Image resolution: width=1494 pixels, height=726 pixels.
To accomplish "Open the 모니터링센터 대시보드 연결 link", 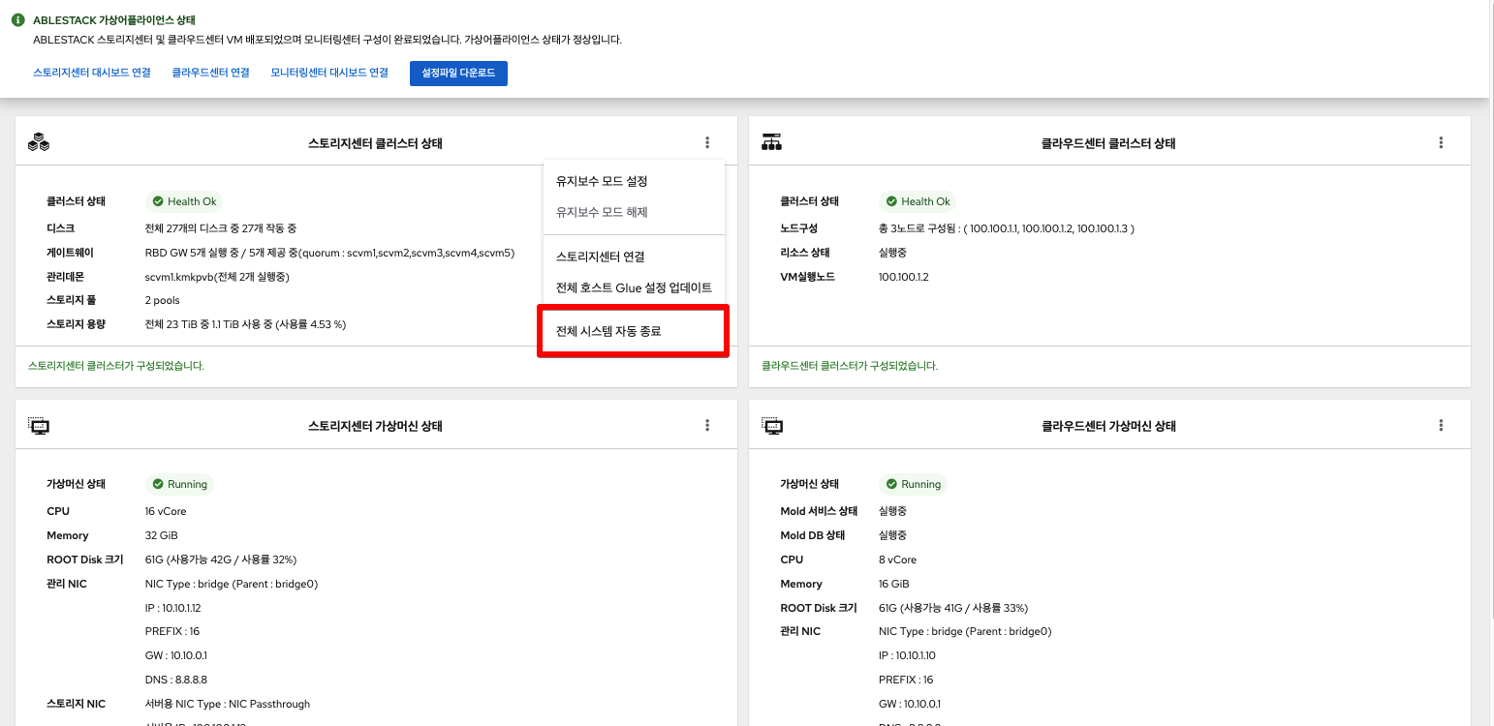I will click(329, 73).
